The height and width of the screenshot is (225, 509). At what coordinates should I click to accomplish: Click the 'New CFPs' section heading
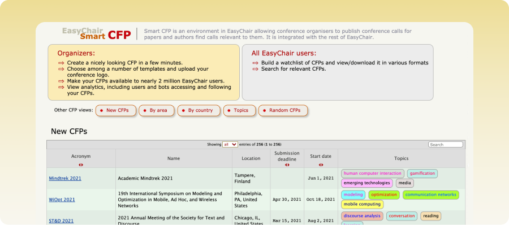click(x=69, y=132)
